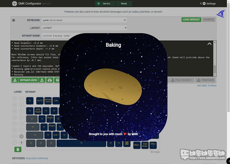230x164 pixels.
Task: Select the RGB Toggle key
Action: pyautogui.click(x=38, y=111)
